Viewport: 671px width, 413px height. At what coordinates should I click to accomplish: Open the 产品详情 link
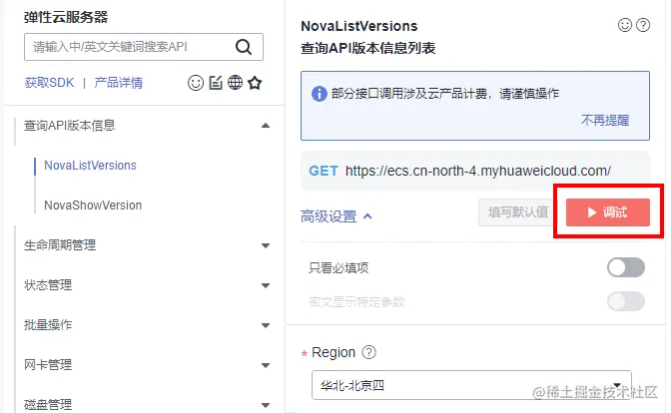[119, 83]
